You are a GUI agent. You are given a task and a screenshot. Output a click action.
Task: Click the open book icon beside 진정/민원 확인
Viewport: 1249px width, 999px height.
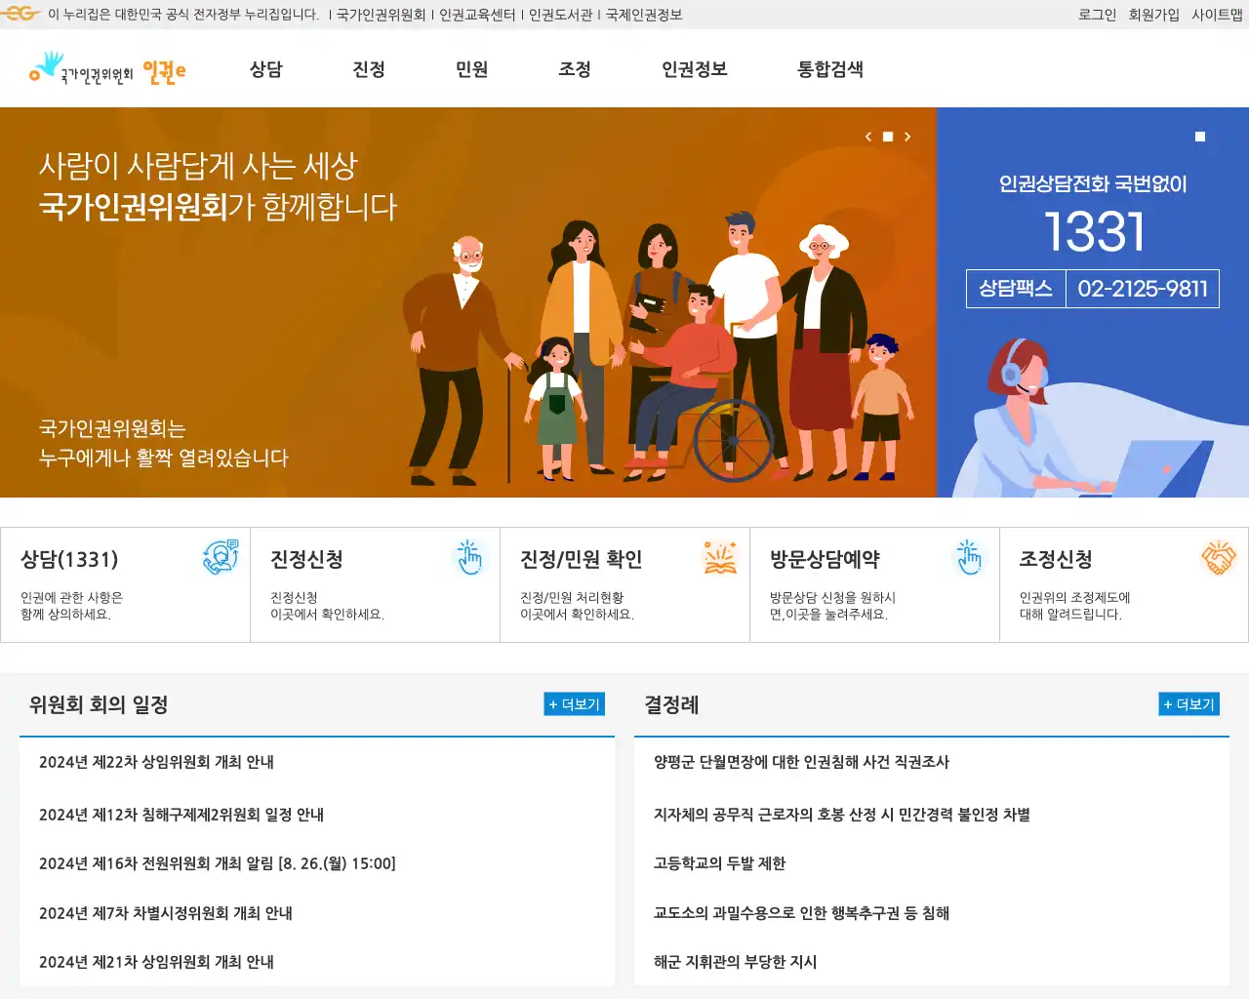click(719, 557)
